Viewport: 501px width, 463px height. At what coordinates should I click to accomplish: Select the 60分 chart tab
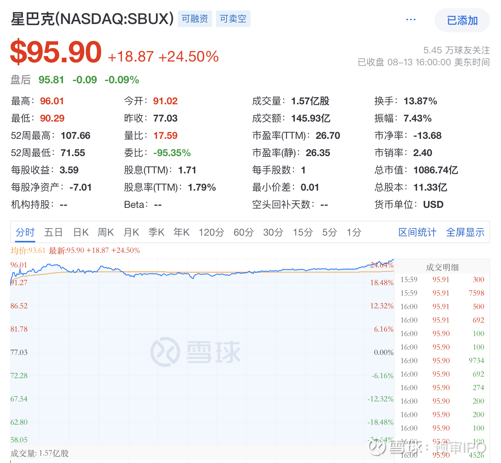click(243, 233)
